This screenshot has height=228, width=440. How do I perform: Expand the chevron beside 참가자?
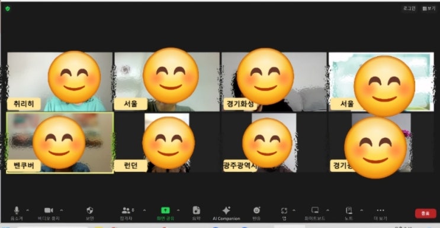144,210
